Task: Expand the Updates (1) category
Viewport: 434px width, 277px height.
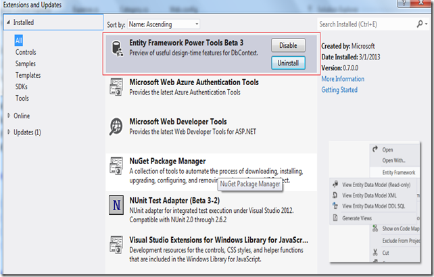Action: [x=9, y=132]
